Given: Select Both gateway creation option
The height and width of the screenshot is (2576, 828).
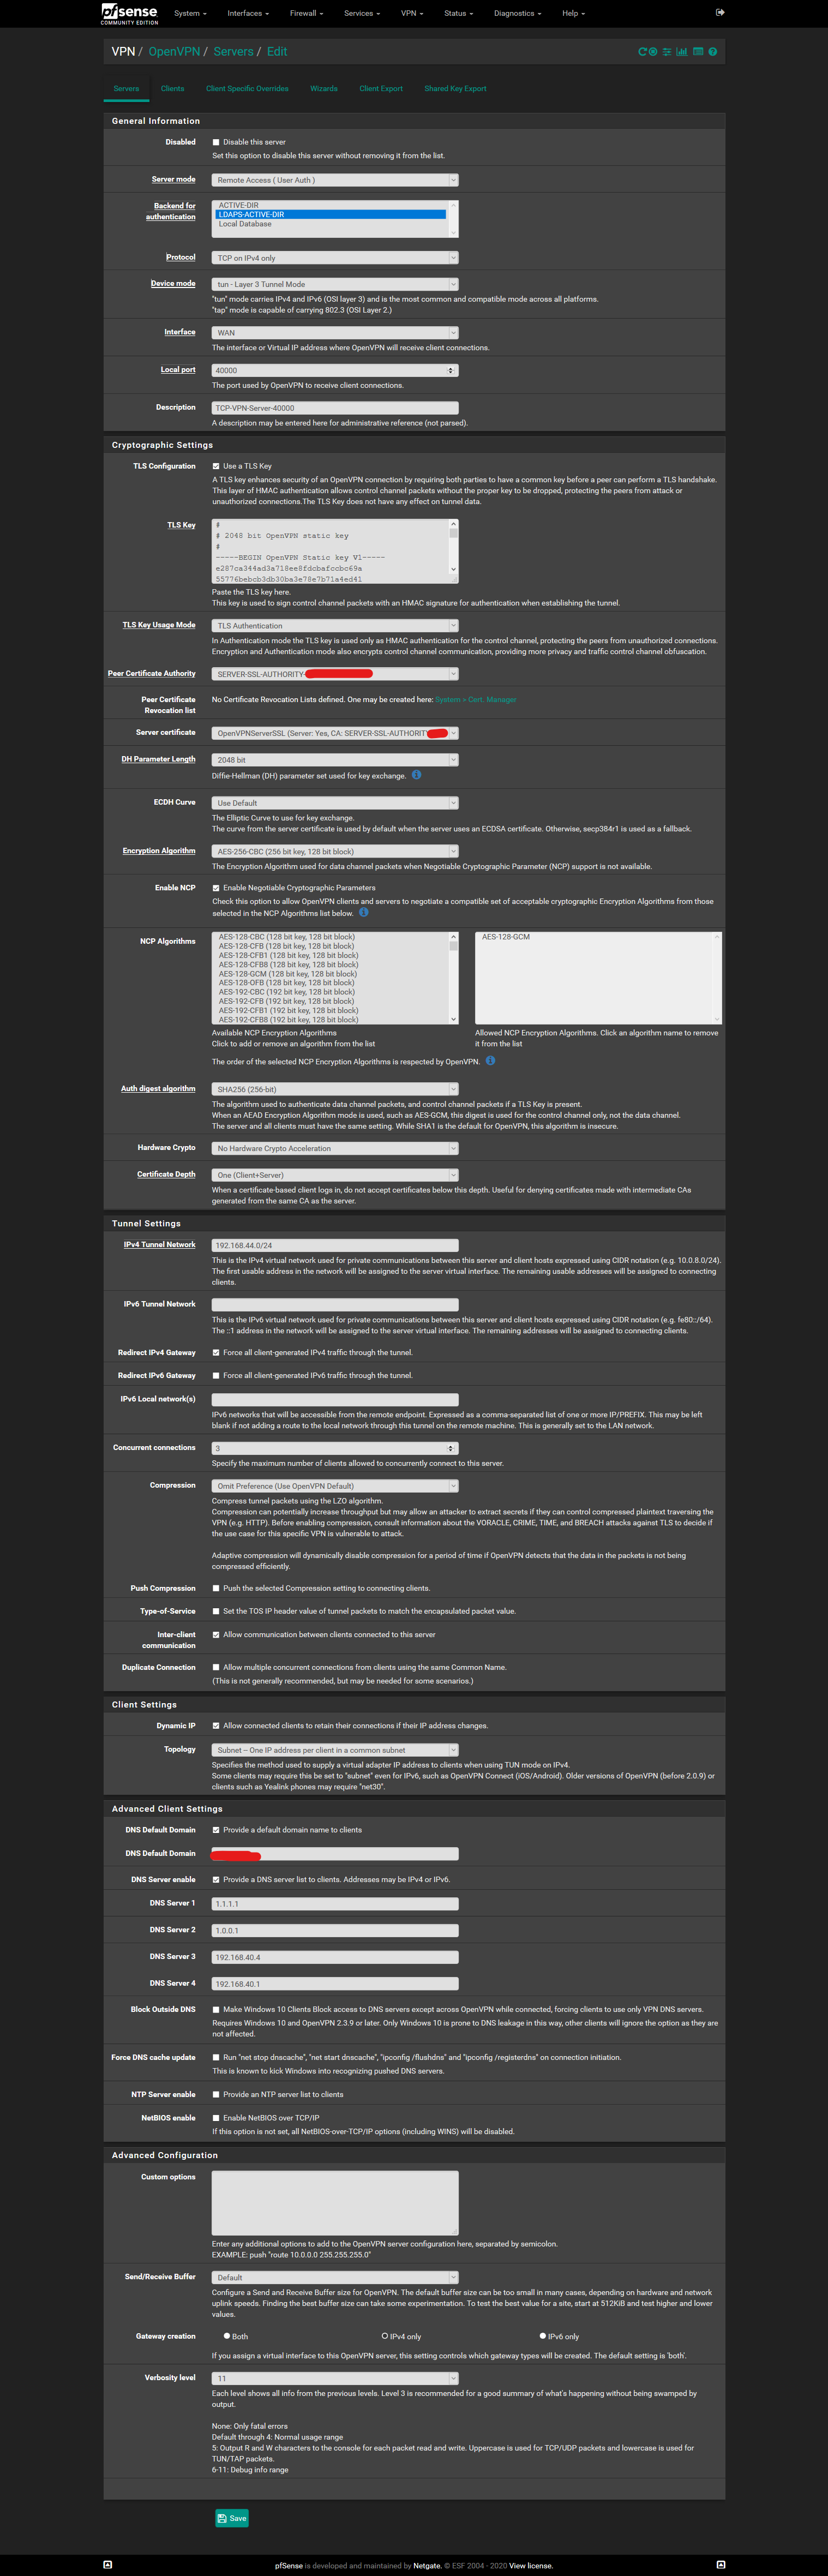Looking at the screenshot, I should [227, 2336].
